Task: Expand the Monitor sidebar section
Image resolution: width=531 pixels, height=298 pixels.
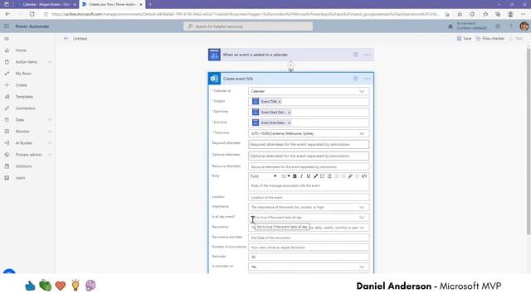Action: [x=50, y=132]
